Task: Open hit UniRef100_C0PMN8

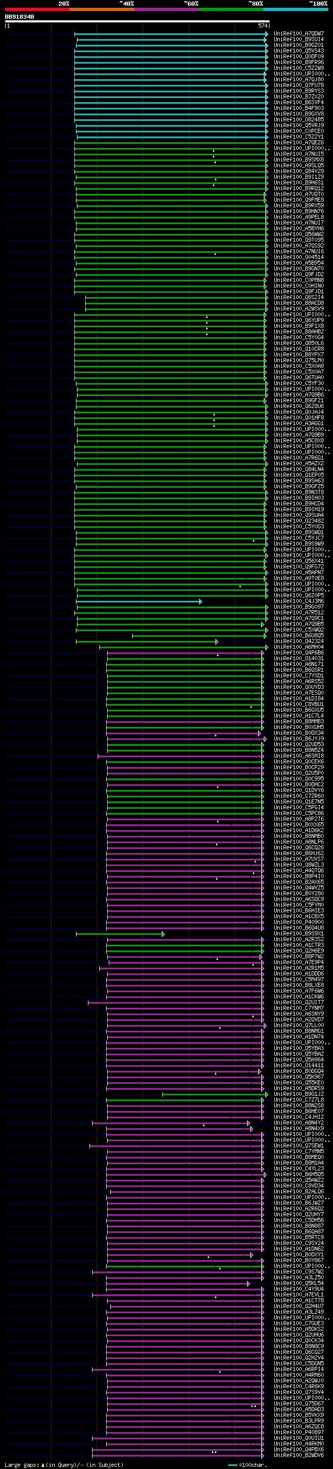Action: [x=299, y=280]
